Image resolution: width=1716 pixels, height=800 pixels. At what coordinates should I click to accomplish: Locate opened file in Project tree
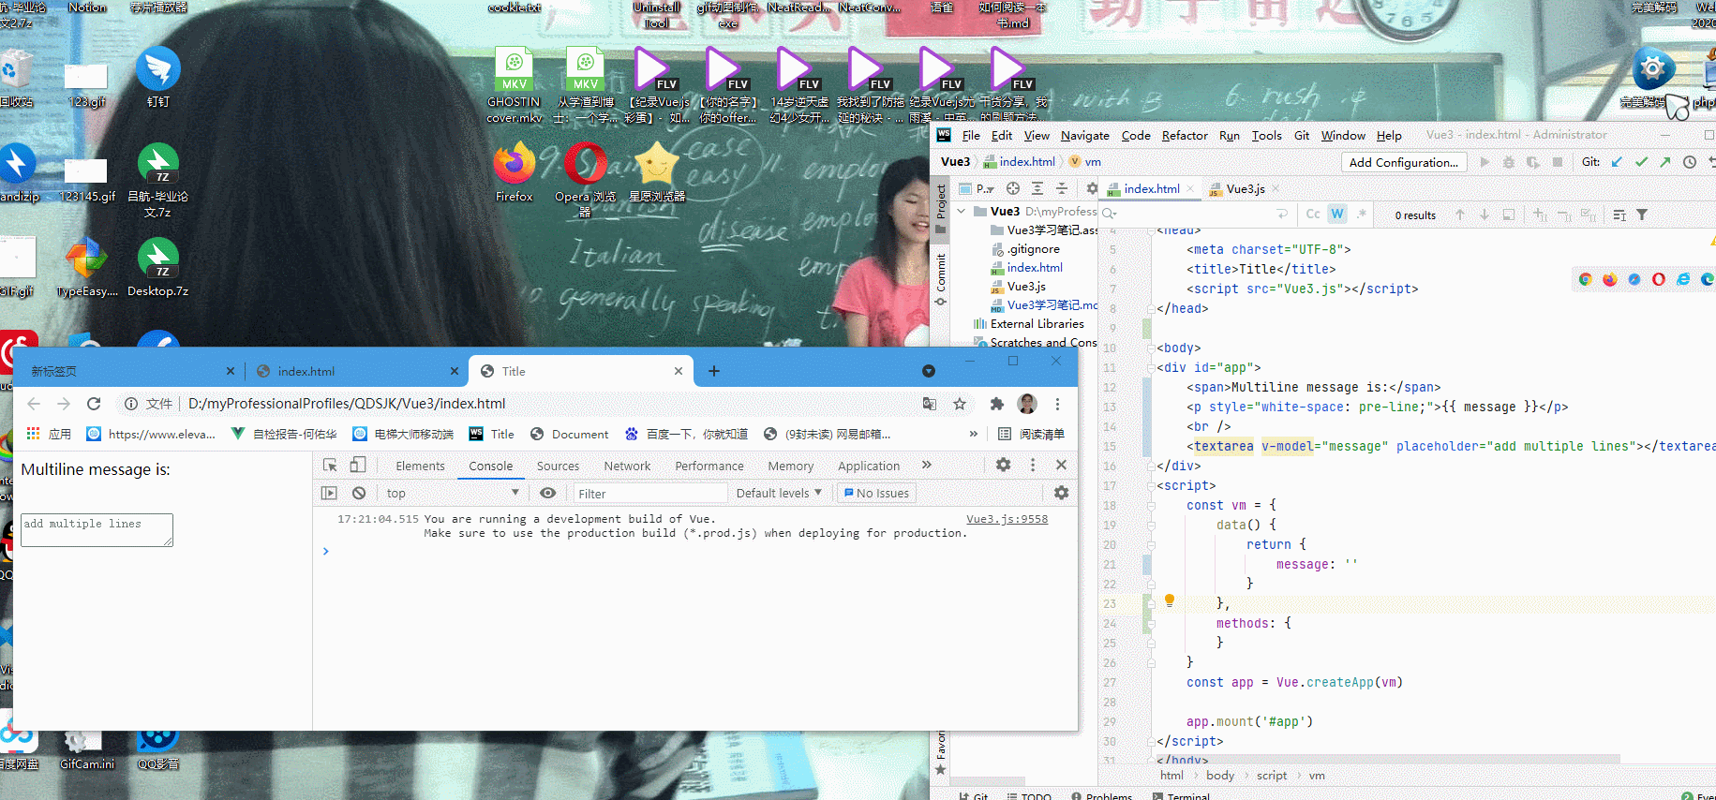click(x=1013, y=188)
